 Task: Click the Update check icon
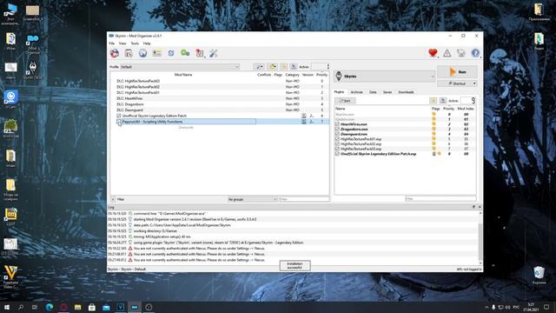(x=461, y=53)
